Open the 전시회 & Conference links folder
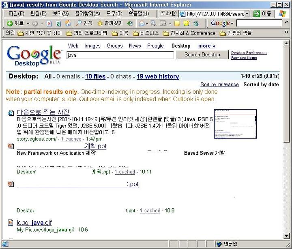Screen dimensions: 292x249 tap(189, 33)
